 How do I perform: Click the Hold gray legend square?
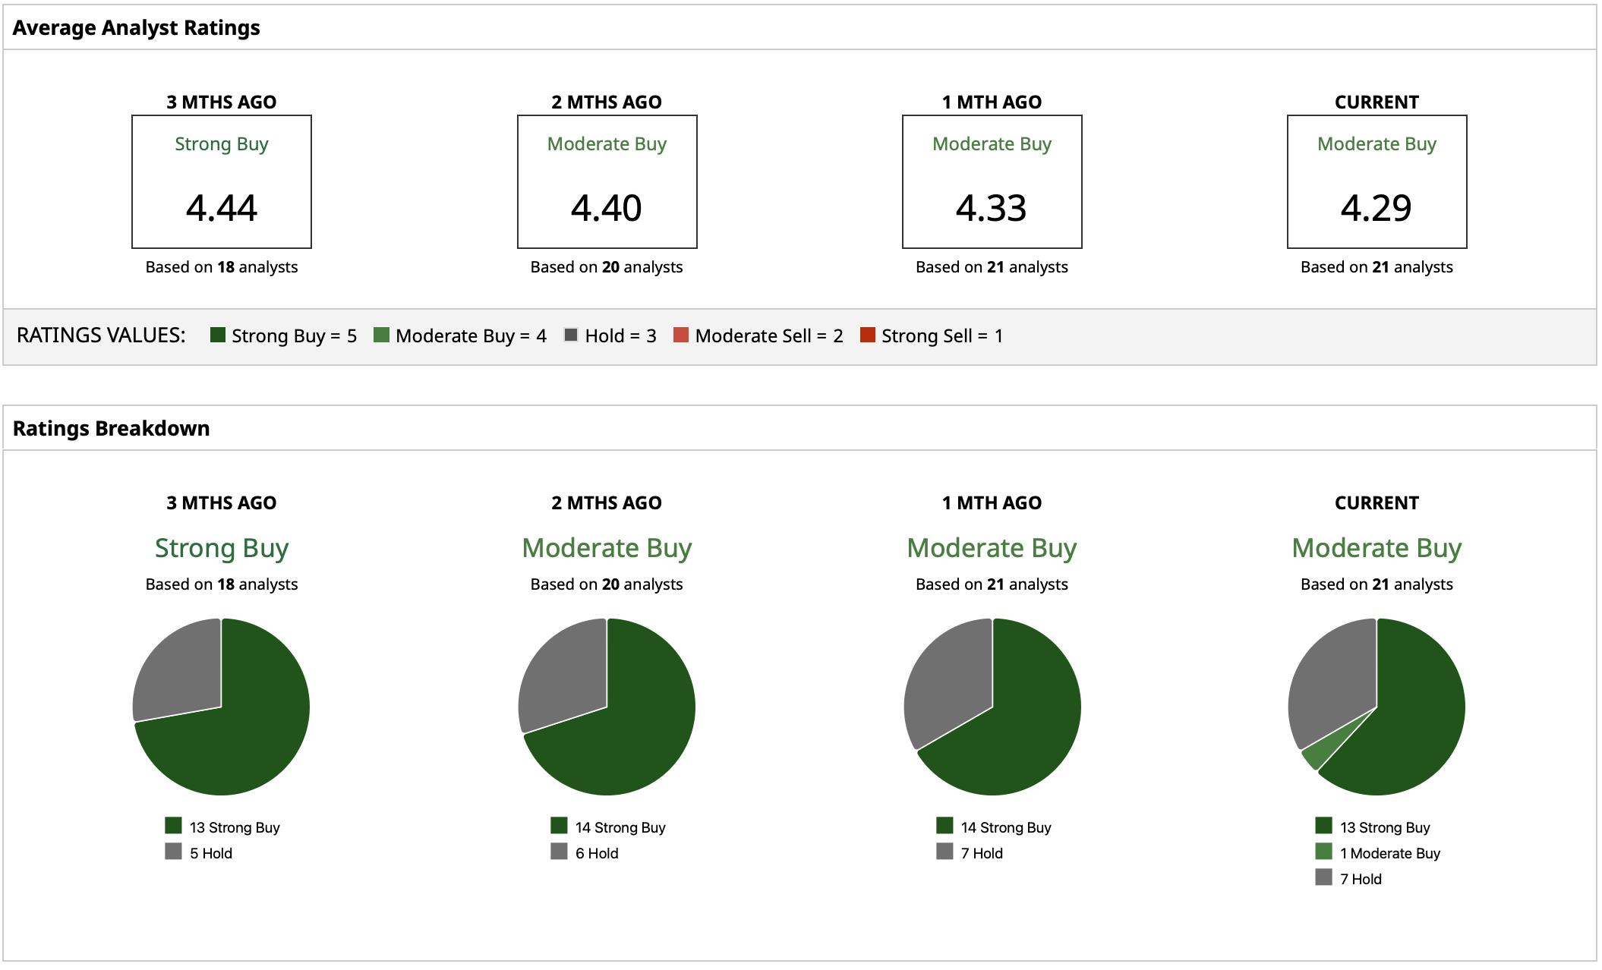(571, 335)
